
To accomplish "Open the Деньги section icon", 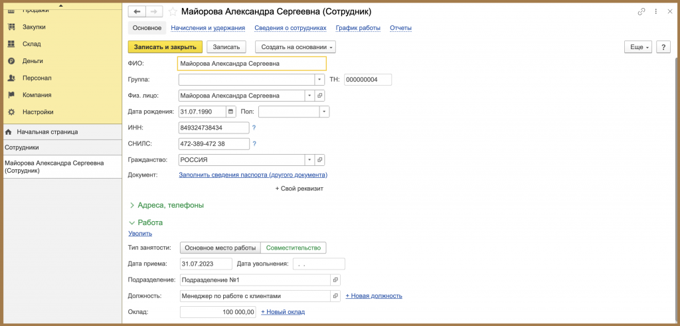I will point(12,61).
